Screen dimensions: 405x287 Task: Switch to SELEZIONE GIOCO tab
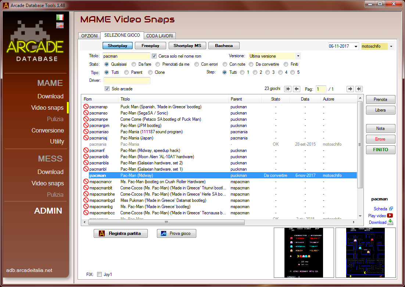pos(122,35)
